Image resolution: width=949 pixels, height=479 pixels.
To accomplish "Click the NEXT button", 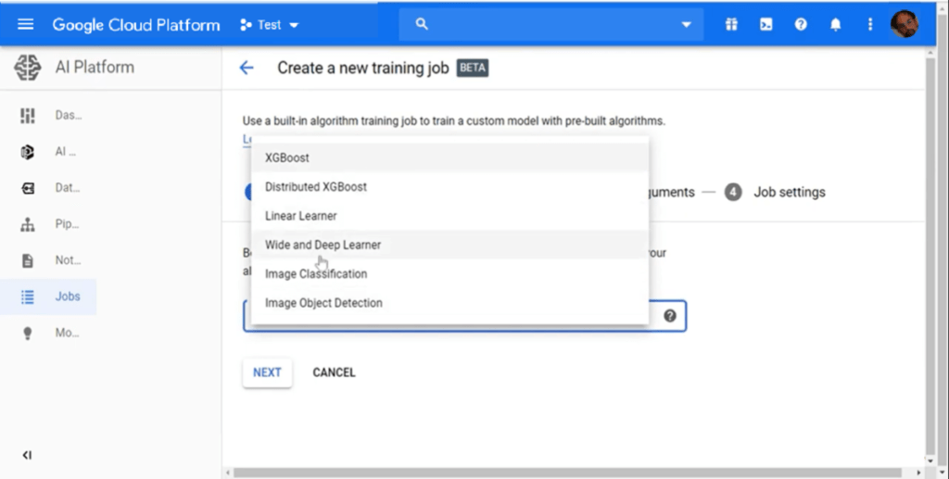I will pyautogui.click(x=267, y=372).
